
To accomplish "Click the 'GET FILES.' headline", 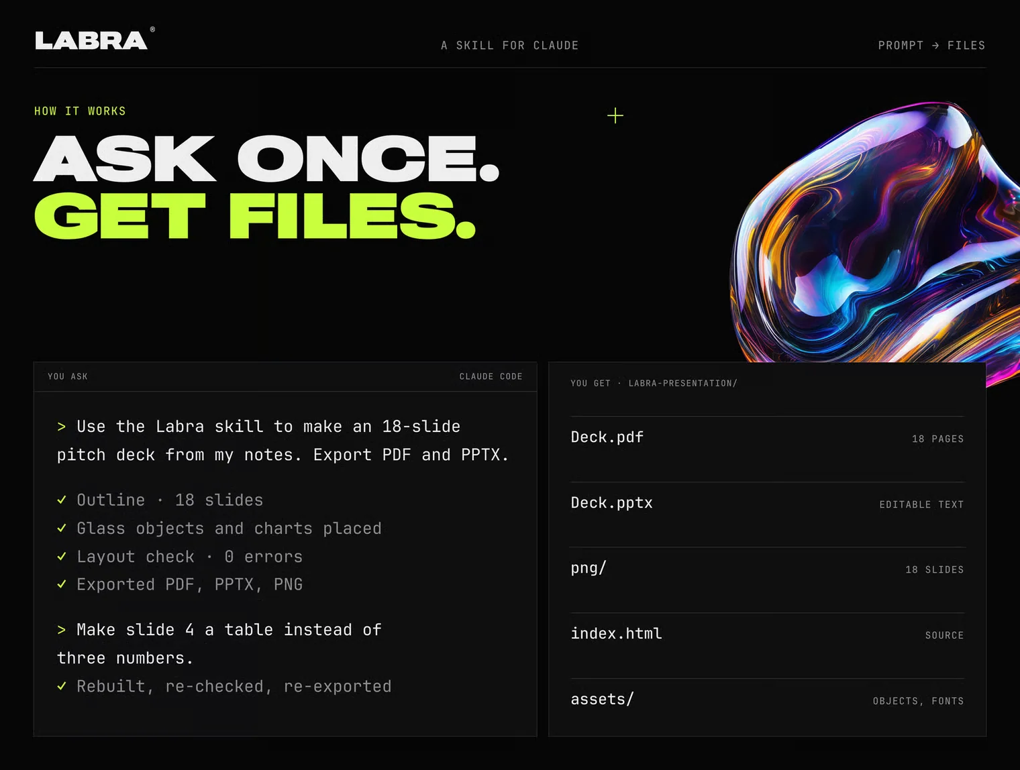I will pyautogui.click(x=255, y=216).
